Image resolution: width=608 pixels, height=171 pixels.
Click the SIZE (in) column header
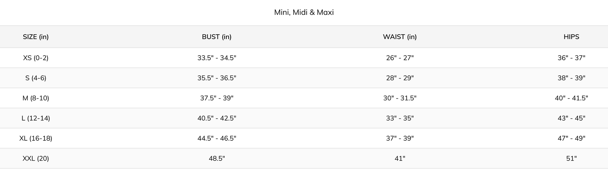point(36,37)
